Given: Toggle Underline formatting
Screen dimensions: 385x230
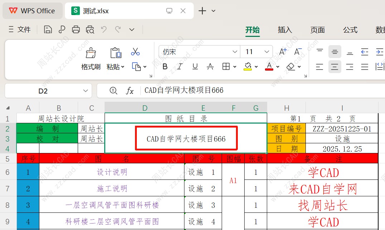Looking at the screenshot, I should pos(195,67).
